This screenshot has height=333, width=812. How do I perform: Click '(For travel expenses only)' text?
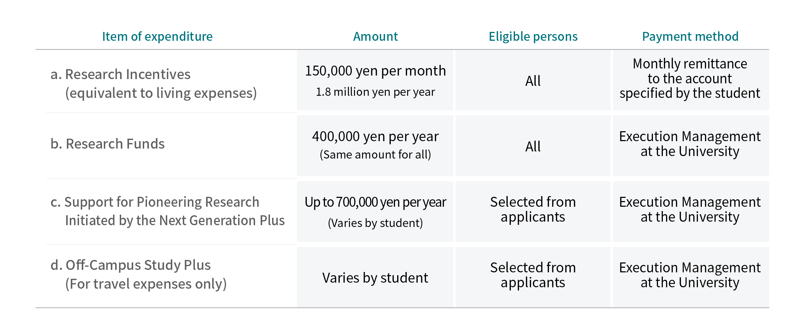(x=146, y=284)
